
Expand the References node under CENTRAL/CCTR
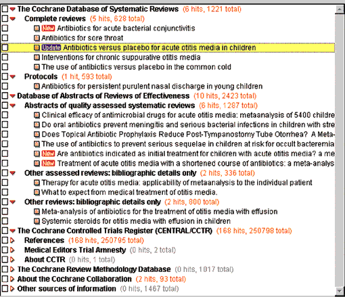[12, 240]
